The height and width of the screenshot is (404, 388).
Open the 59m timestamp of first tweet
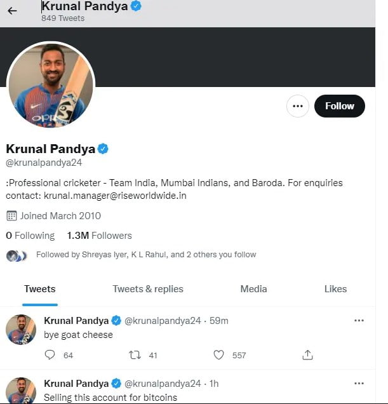coord(219,321)
